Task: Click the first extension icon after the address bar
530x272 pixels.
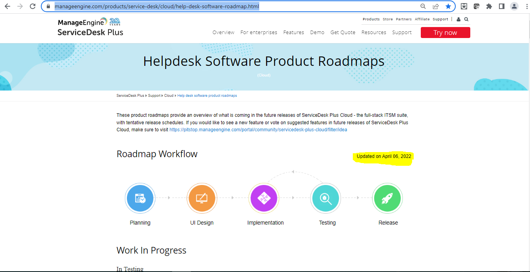Action: (x=464, y=6)
